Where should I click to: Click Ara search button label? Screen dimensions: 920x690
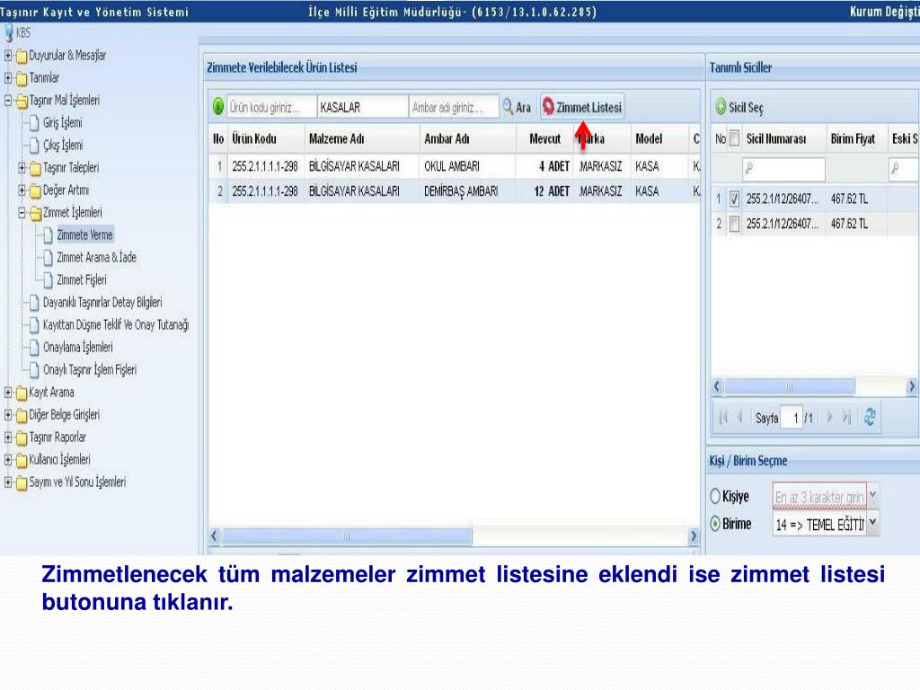524,108
